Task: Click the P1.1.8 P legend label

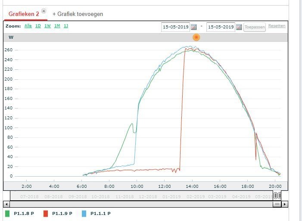Action: point(24,214)
